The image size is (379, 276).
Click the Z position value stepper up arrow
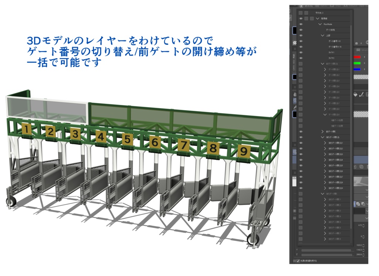(x=363, y=253)
